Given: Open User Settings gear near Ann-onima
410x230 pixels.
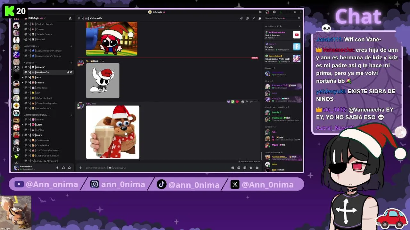Looking at the screenshot, I should click(70, 168).
